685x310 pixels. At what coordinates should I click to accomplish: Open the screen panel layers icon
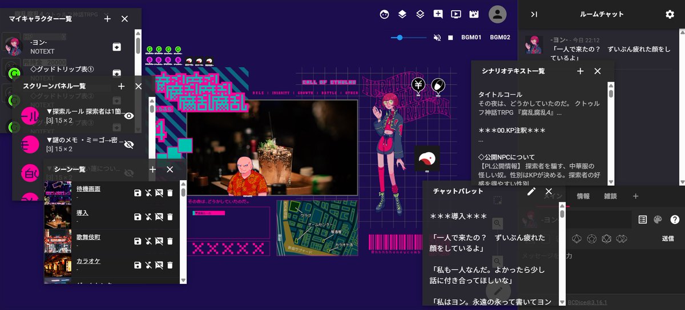click(x=402, y=14)
